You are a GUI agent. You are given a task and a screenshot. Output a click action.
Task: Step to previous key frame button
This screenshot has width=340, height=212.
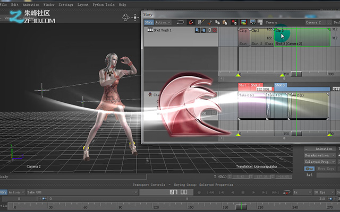point(221,192)
